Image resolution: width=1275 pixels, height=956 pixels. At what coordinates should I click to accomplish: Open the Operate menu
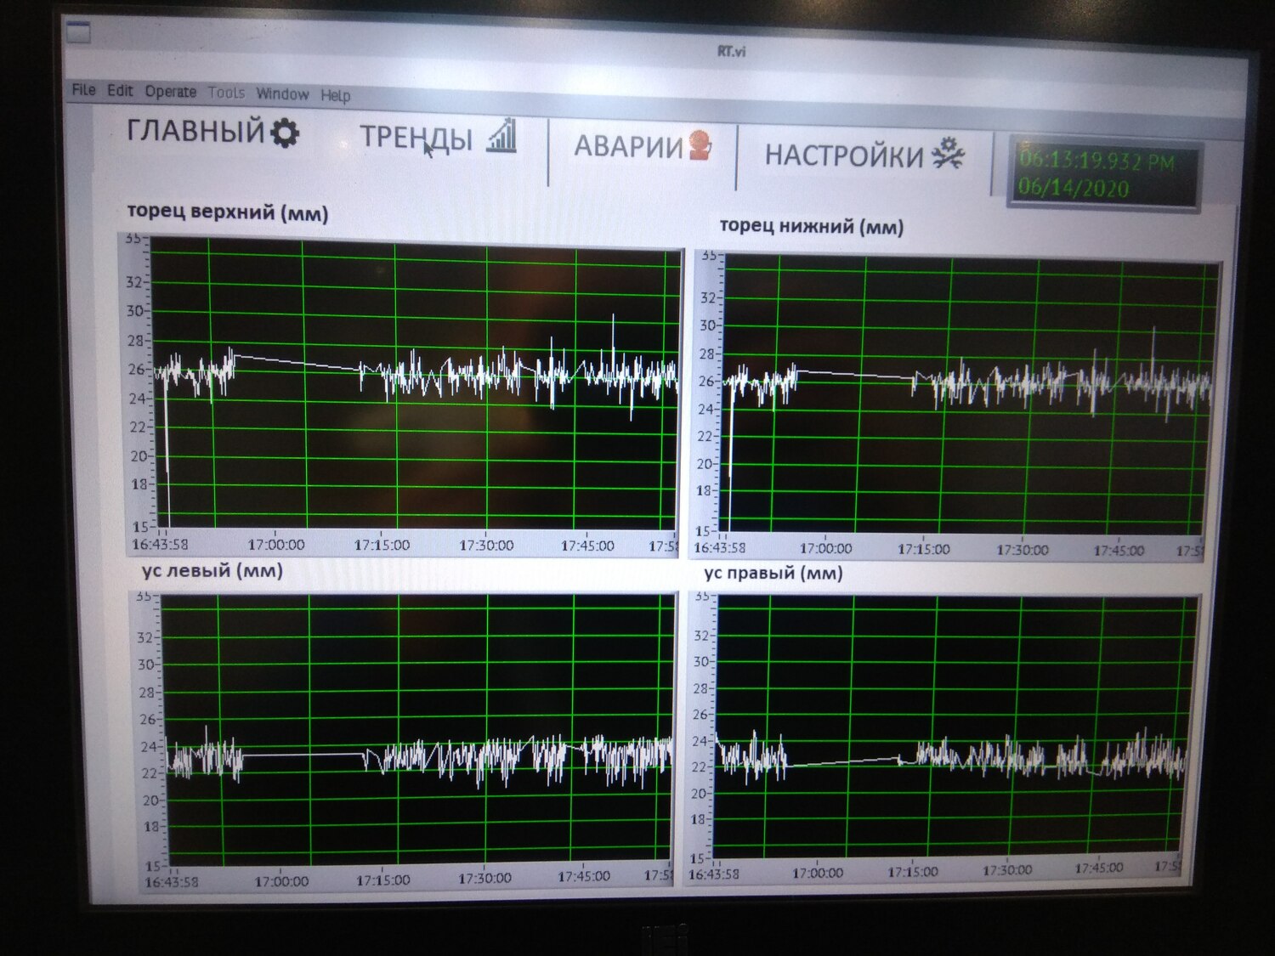pos(170,92)
